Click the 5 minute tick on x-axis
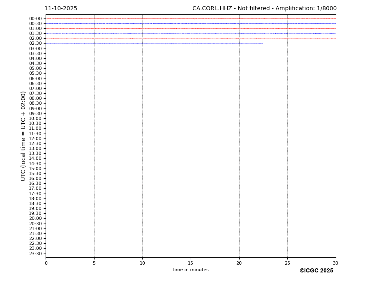This screenshot has height=286, width=381. point(94,263)
